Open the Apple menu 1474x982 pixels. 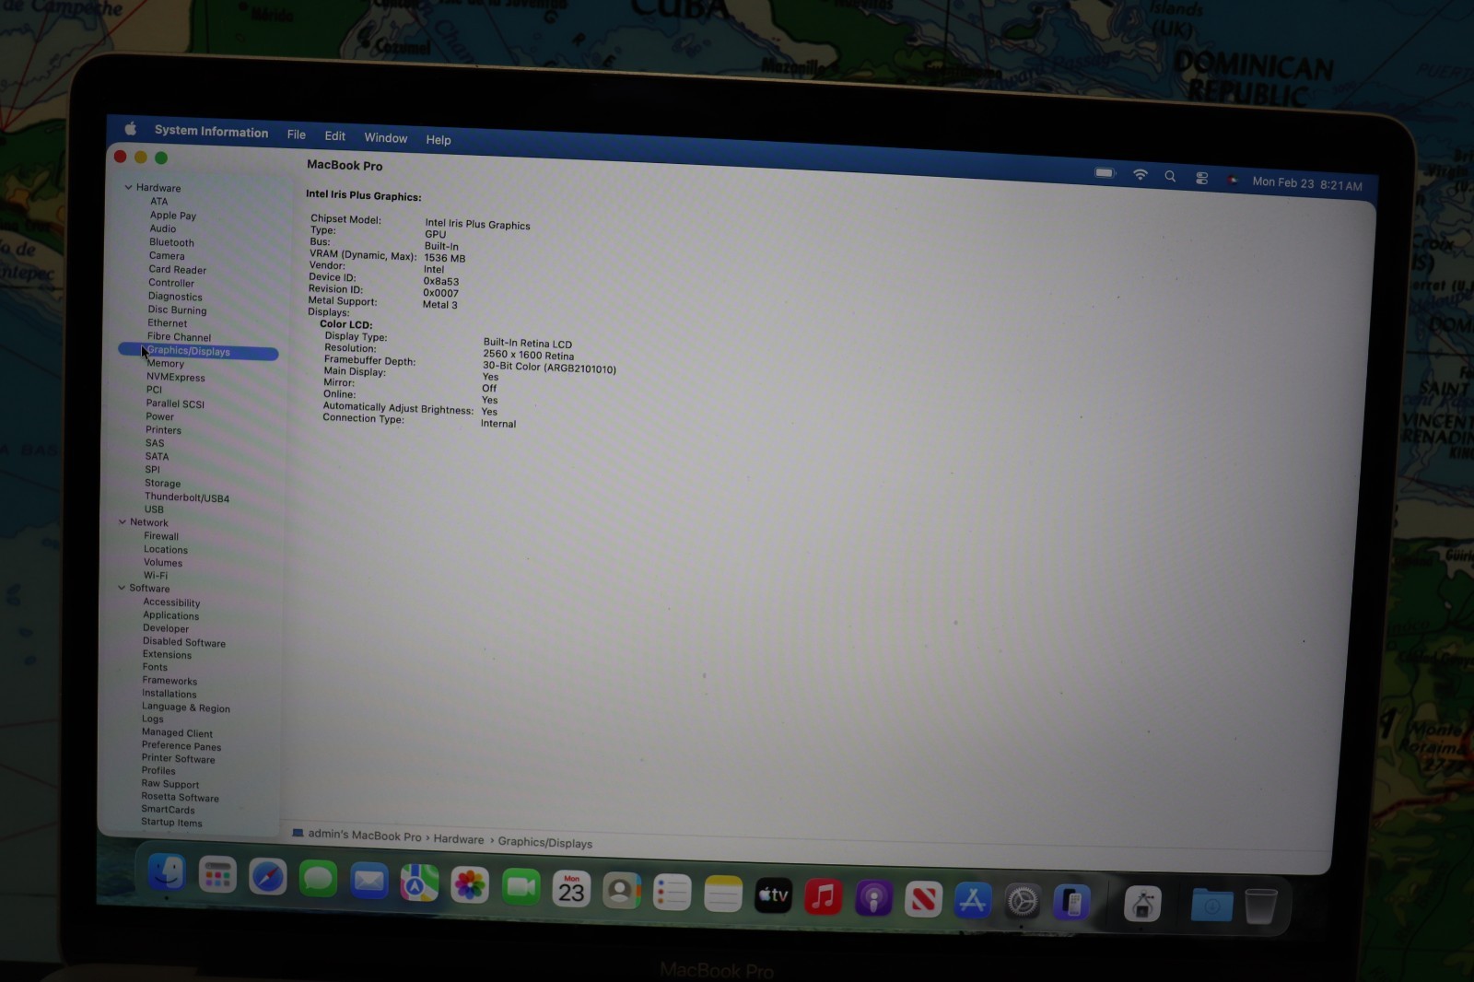[130, 129]
